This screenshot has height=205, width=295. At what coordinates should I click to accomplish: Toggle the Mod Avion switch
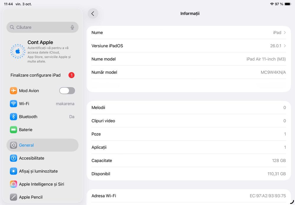(x=67, y=91)
